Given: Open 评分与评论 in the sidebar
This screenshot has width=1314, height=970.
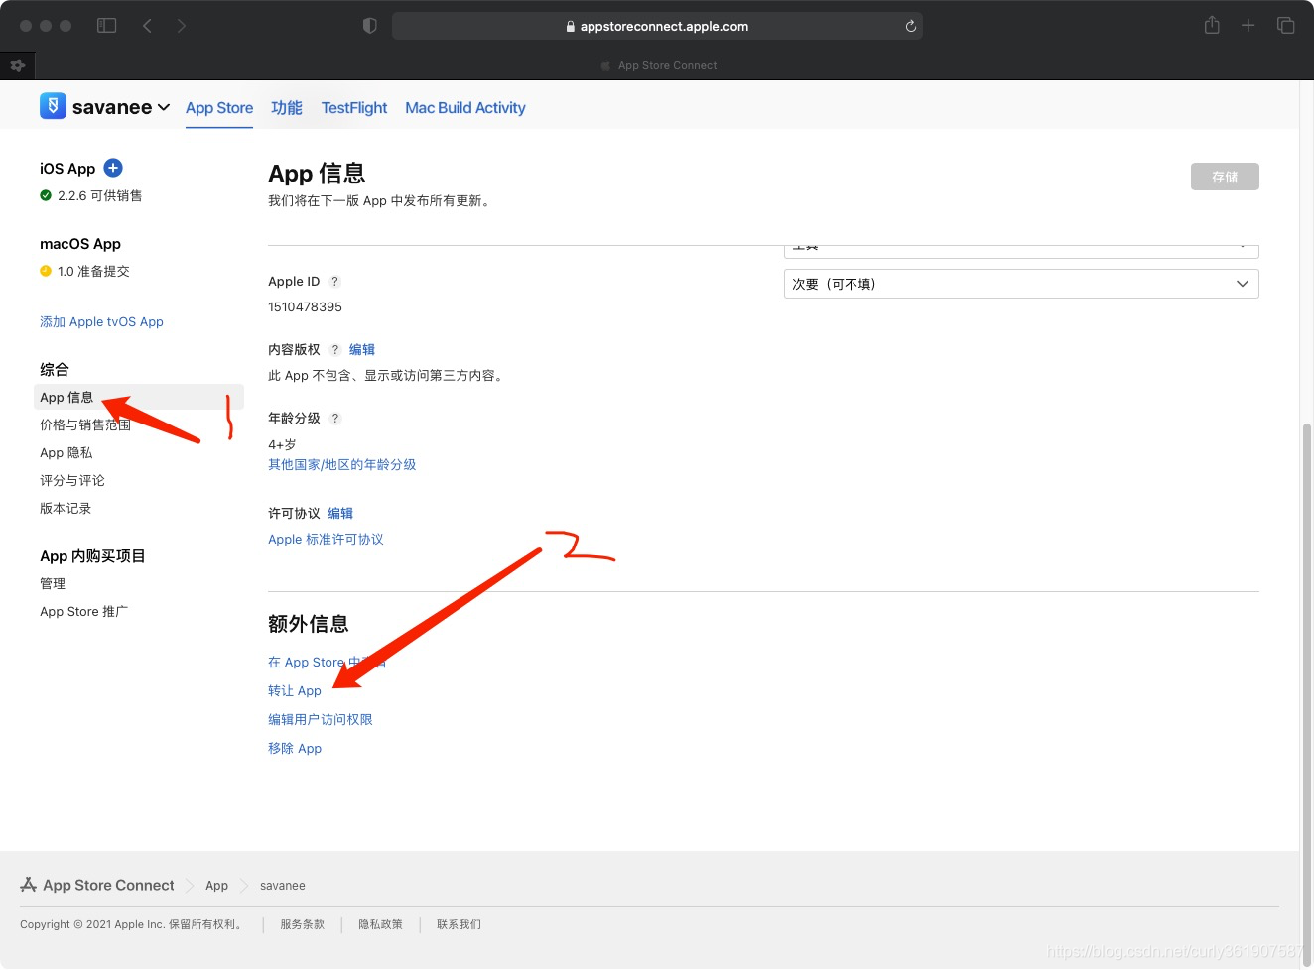Looking at the screenshot, I should pos(72,480).
